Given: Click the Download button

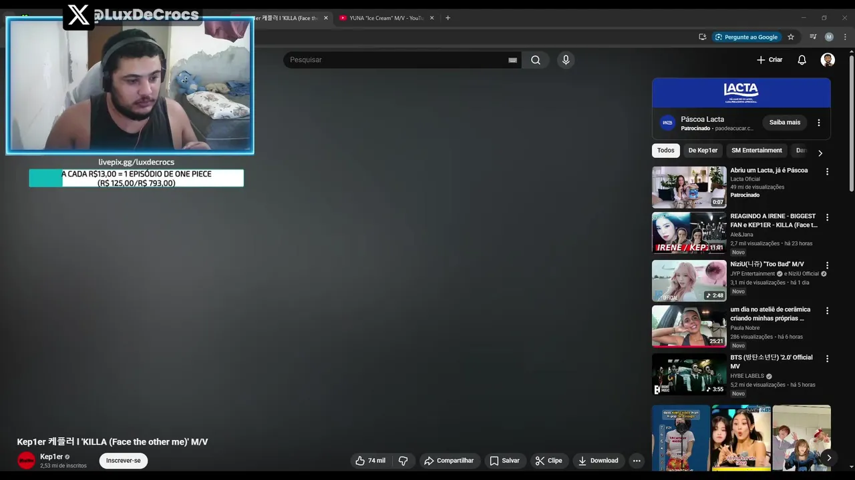Looking at the screenshot, I should tap(598, 461).
